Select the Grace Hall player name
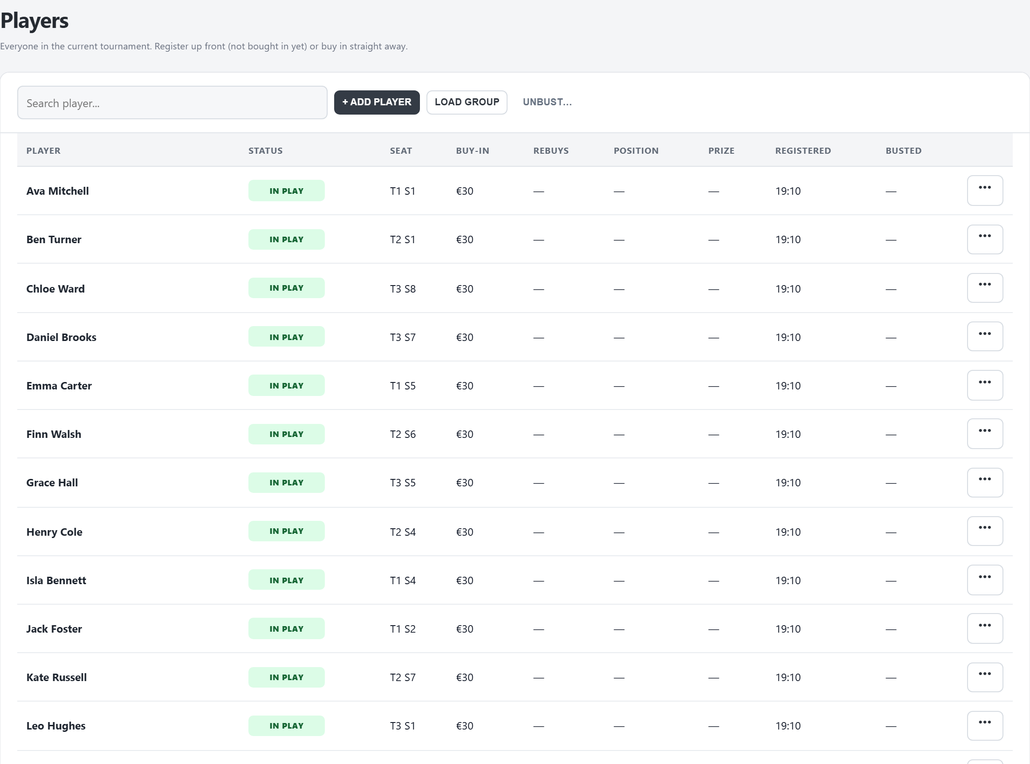 coord(52,483)
